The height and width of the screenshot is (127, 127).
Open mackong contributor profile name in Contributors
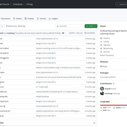pos(108,93)
